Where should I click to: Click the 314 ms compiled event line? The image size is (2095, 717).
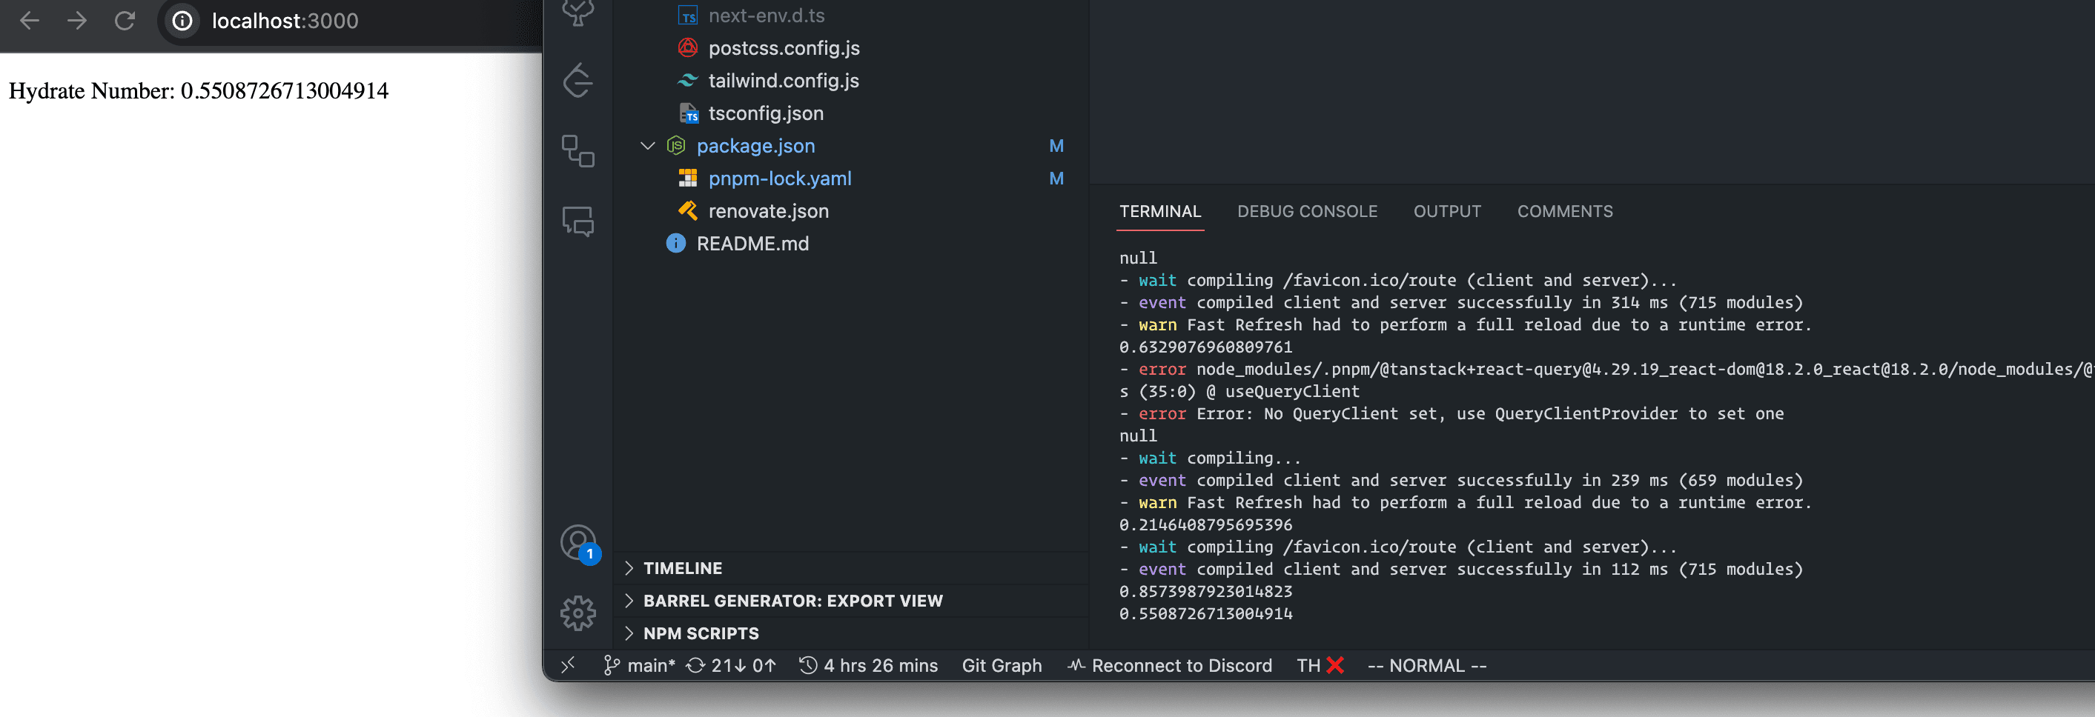[1461, 301]
